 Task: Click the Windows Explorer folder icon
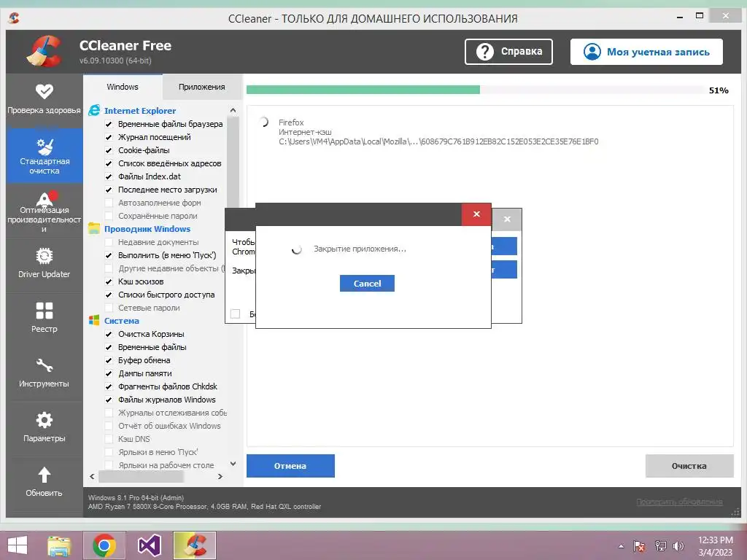tap(94, 228)
